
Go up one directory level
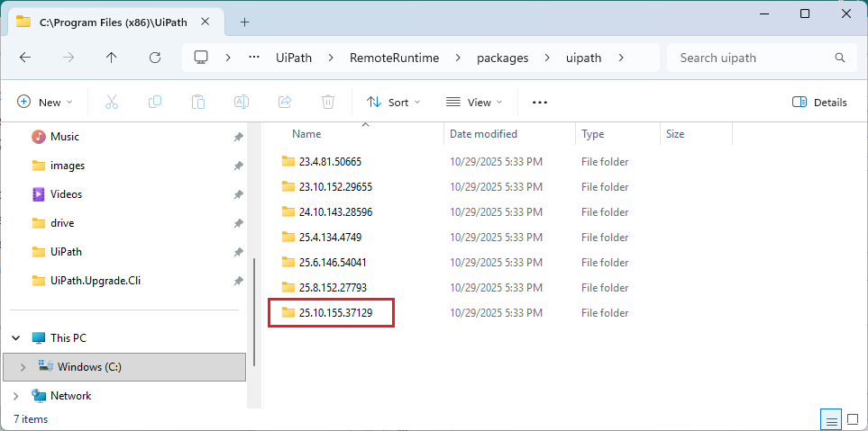click(112, 58)
